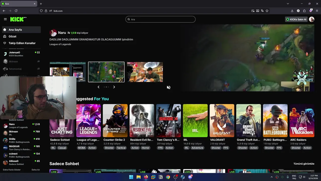Image resolution: width=321 pixels, height=181 pixels.
Task: Open Discord from taskbar
Action: 190,177
